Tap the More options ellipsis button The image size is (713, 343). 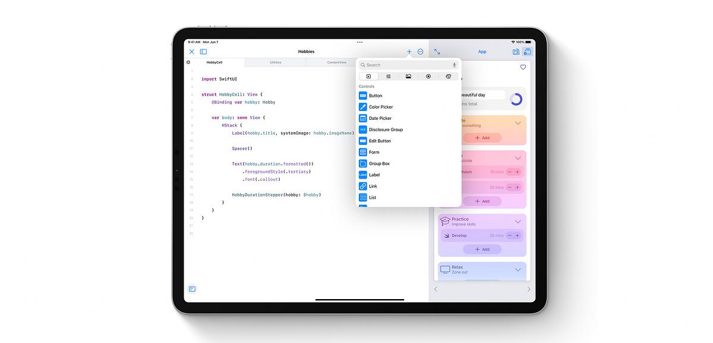click(x=420, y=52)
